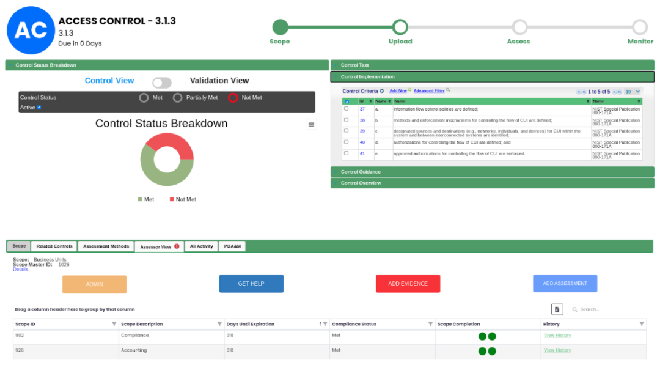Image resolution: width=657 pixels, height=365 pixels.
Task: Click the Upload step on the progress bar
Action: coord(400,27)
